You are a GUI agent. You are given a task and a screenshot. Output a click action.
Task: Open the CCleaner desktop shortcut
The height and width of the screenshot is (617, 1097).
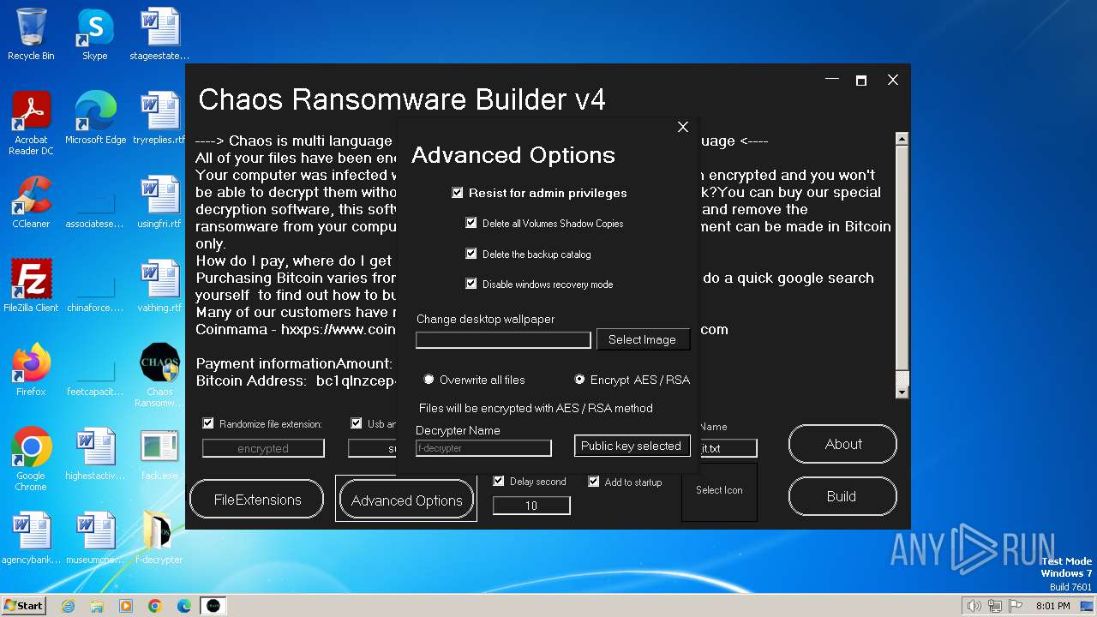[x=31, y=202]
